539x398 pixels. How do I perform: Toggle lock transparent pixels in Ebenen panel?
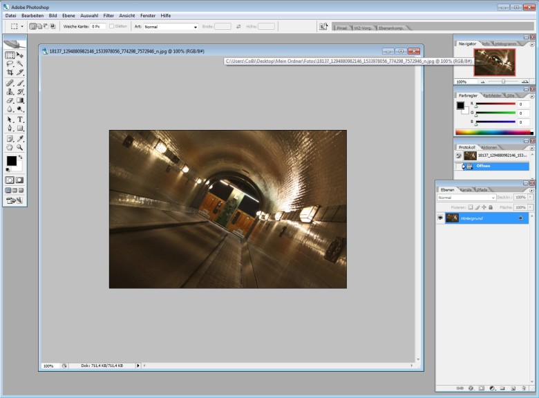click(x=471, y=207)
